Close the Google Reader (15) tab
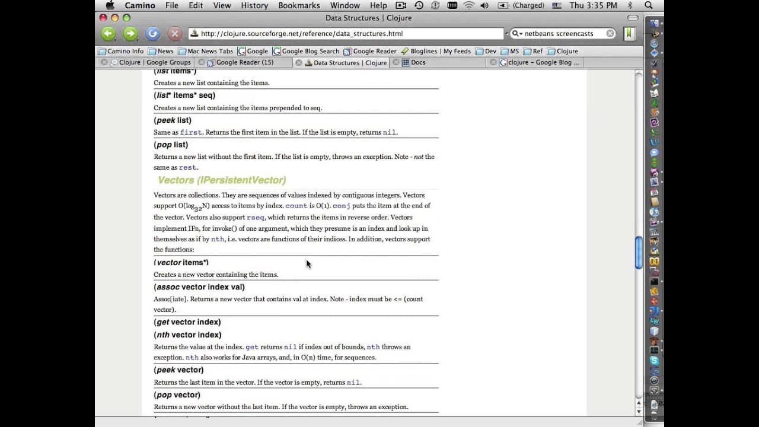The width and height of the screenshot is (759, 427). (202, 62)
